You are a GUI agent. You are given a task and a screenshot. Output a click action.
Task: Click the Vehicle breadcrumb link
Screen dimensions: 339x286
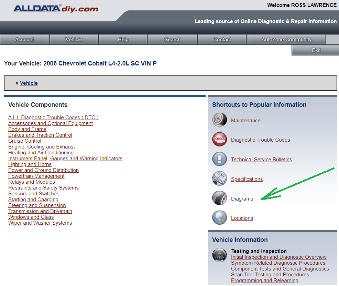click(x=29, y=83)
